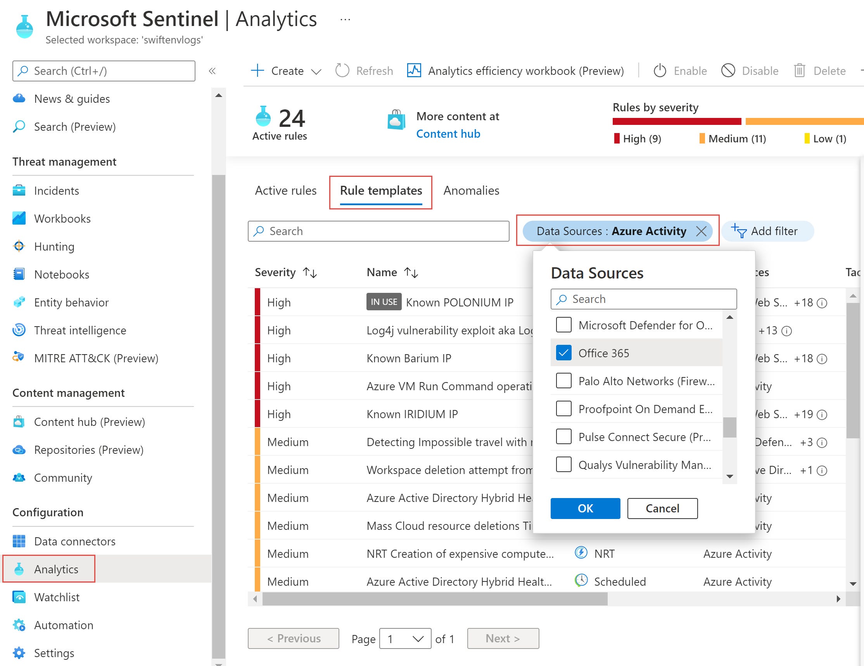Viewport: 864px width, 666px height.
Task: Click the Next > page button
Action: 503,639
